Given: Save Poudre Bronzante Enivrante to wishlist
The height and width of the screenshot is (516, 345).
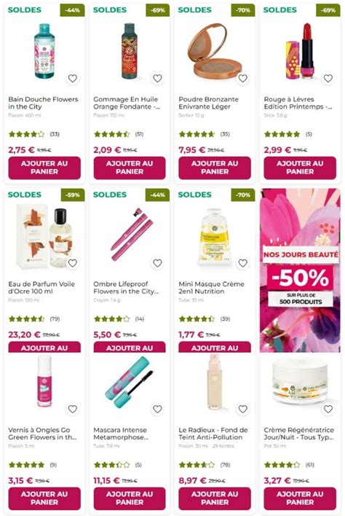Looking at the screenshot, I should coord(242,78).
